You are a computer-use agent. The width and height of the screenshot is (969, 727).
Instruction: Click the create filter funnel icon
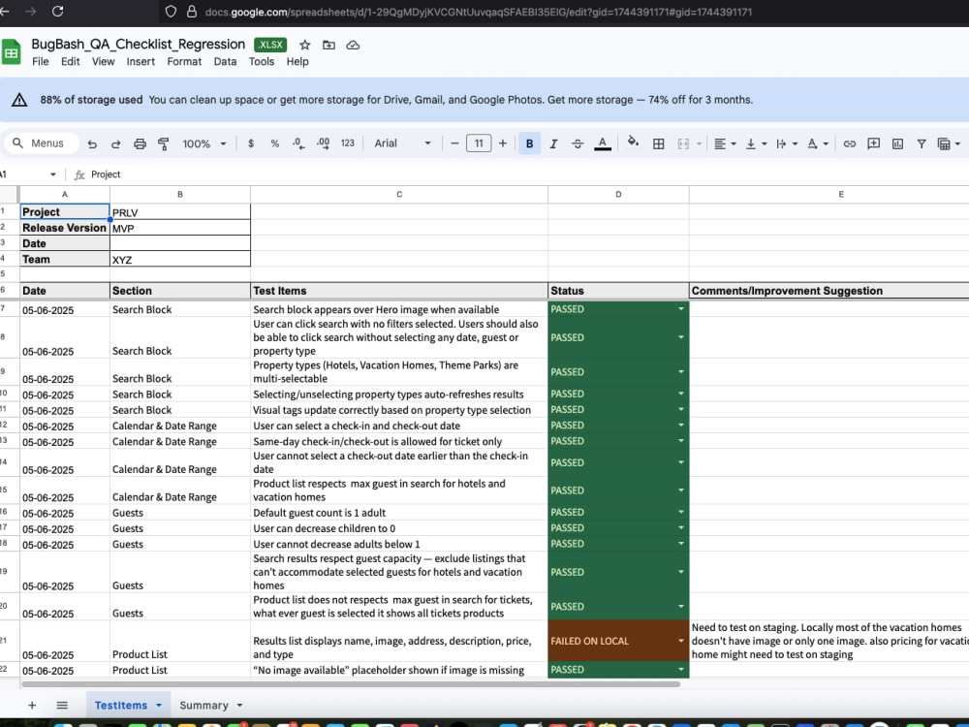click(x=921, y=143)
